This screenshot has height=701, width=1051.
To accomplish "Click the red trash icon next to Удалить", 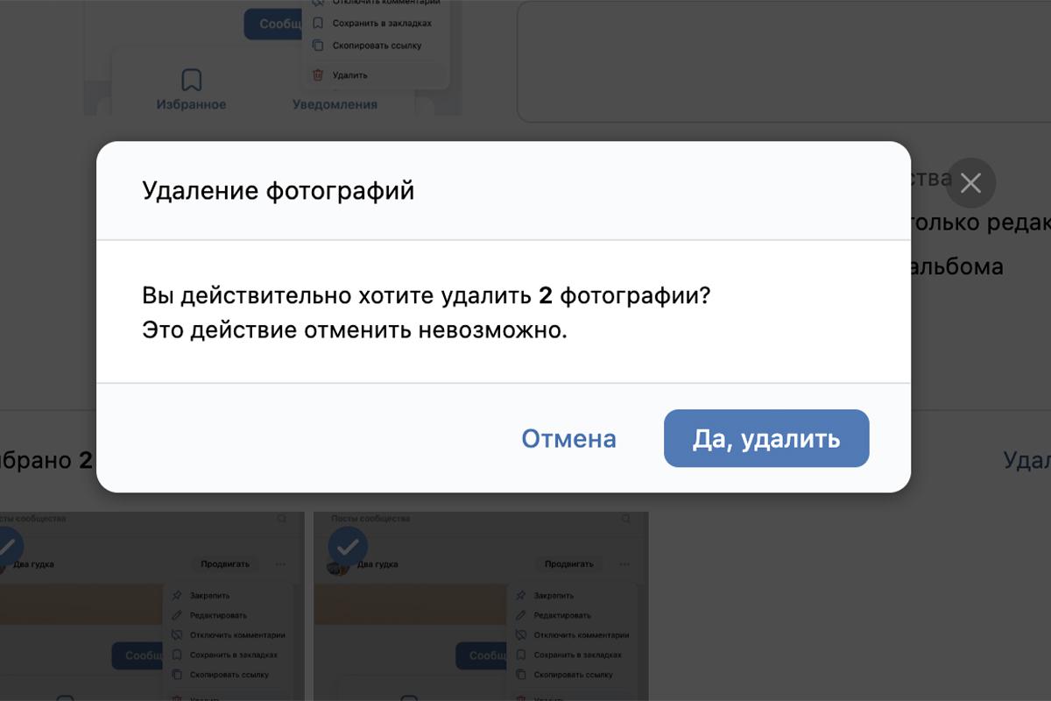I will coord(317,74).
